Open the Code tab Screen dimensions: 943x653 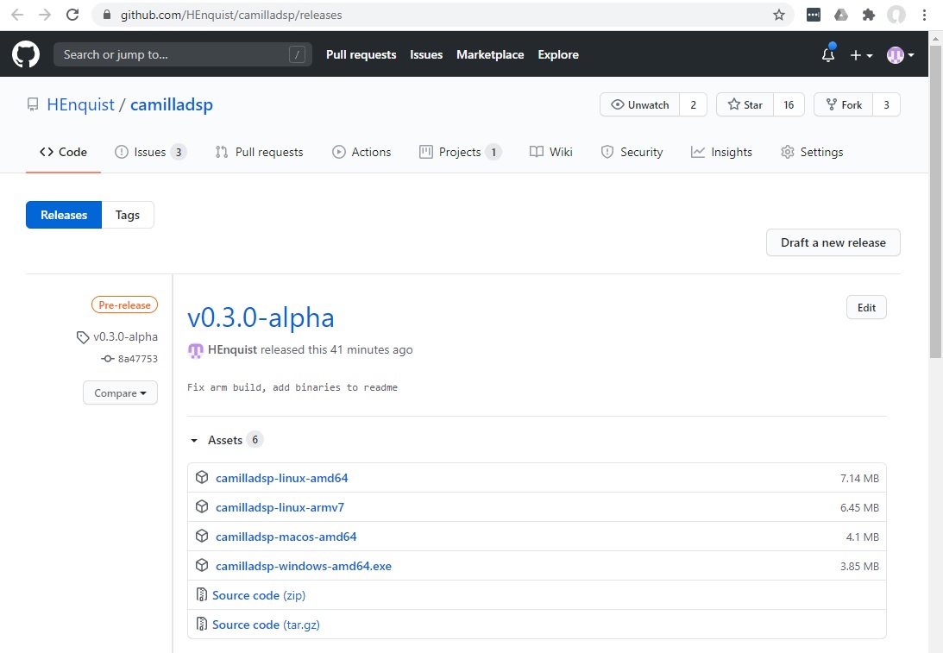[63, 152]
